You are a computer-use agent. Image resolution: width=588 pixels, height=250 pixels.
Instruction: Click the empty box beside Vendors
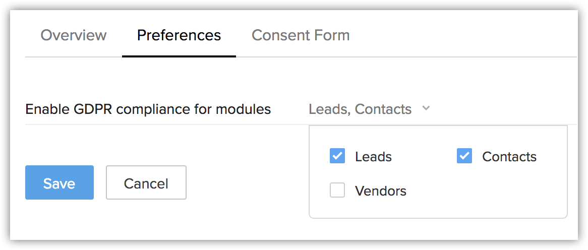tap(337, 191)
